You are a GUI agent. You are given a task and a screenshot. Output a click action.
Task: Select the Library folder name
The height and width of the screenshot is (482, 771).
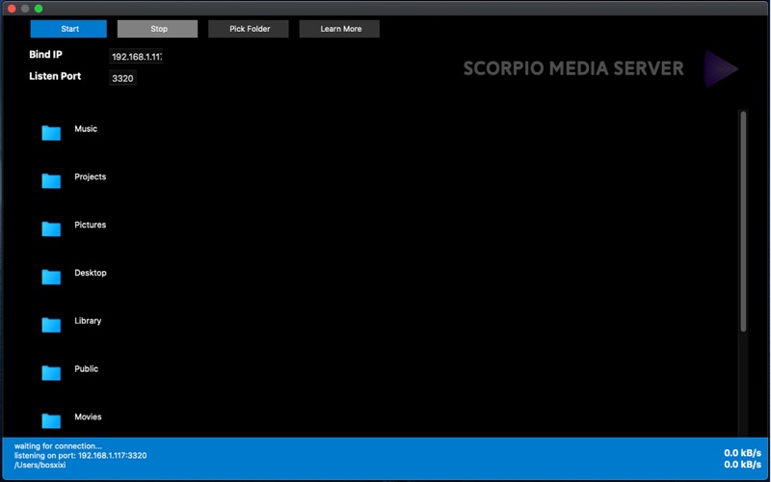[88, 321]
